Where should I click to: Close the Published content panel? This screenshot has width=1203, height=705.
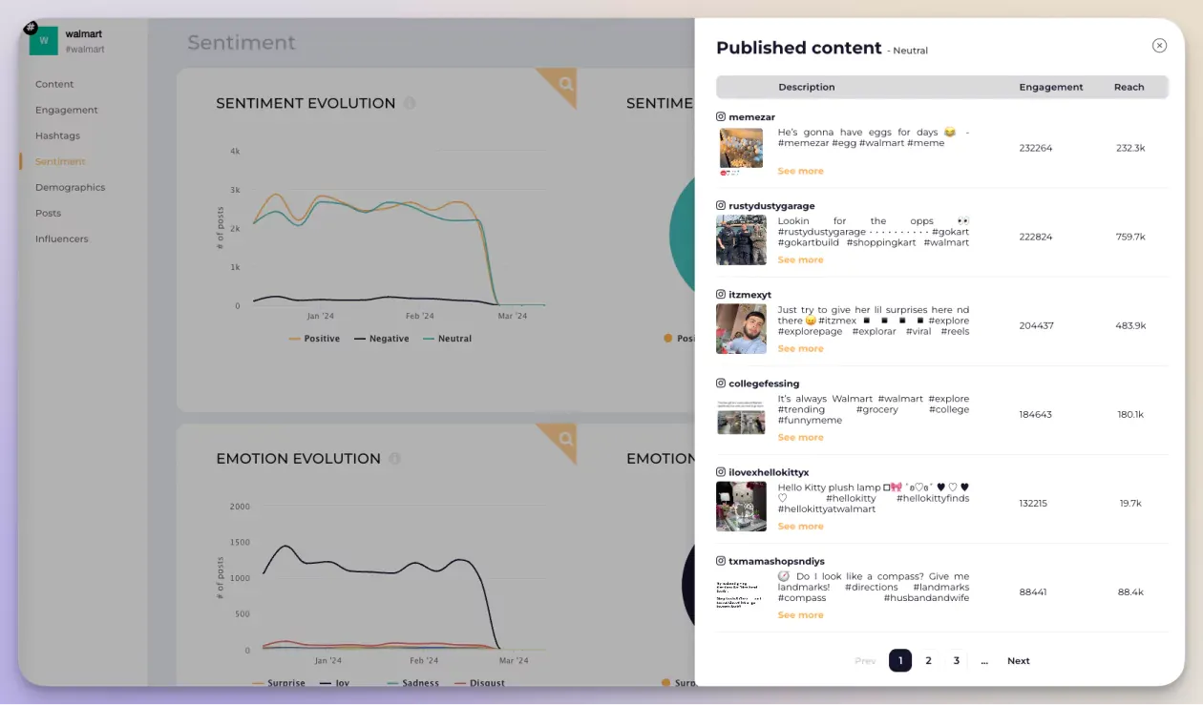click(1159, 46)
